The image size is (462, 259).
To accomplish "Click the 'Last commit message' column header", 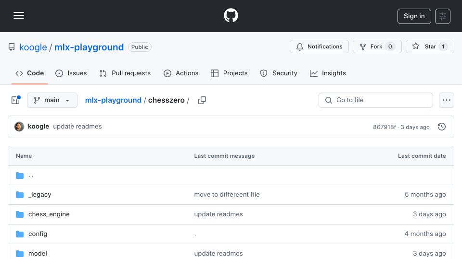I will click(224, 156).
